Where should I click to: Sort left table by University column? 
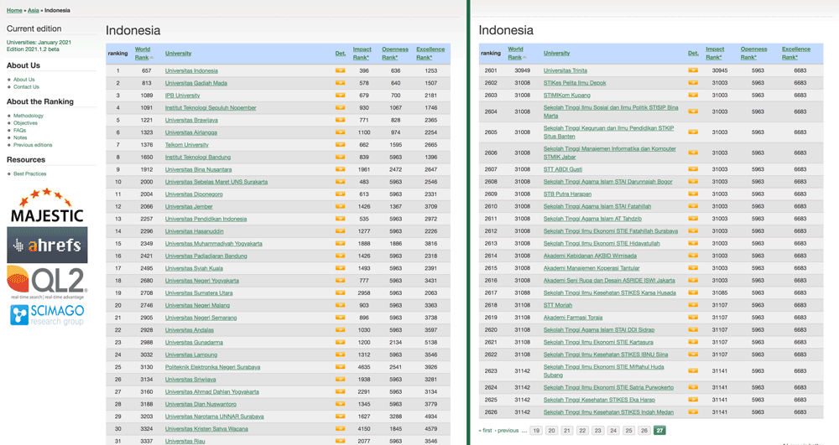click(x=178, y=54)
